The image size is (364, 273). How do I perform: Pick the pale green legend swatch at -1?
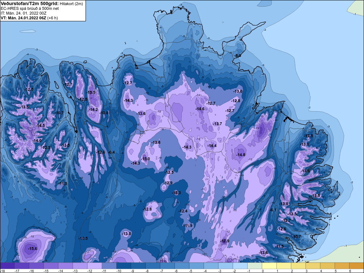(x=255, y=266)
